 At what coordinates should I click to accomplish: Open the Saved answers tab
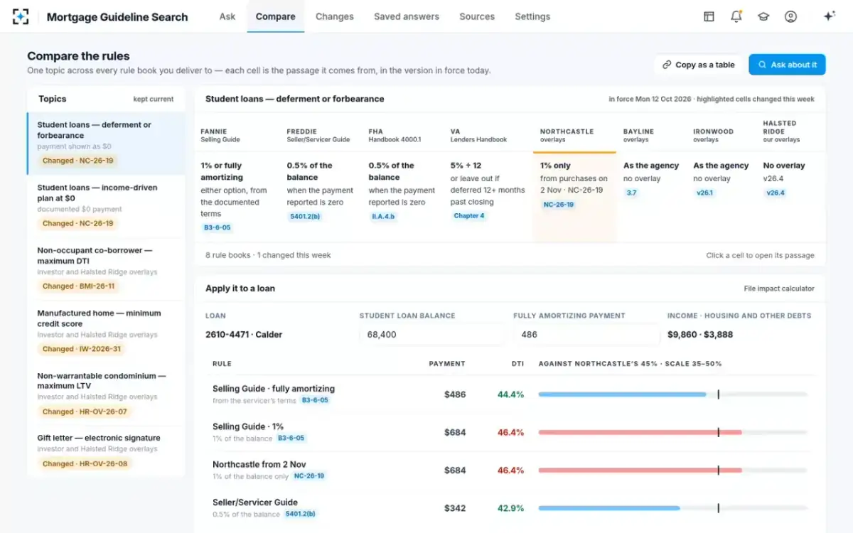click(407, 16)
